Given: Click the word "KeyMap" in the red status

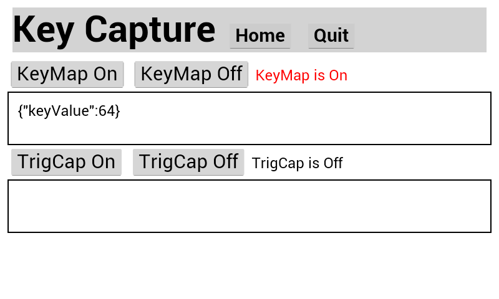Looking at the screenshot, I should click(283, 75).
